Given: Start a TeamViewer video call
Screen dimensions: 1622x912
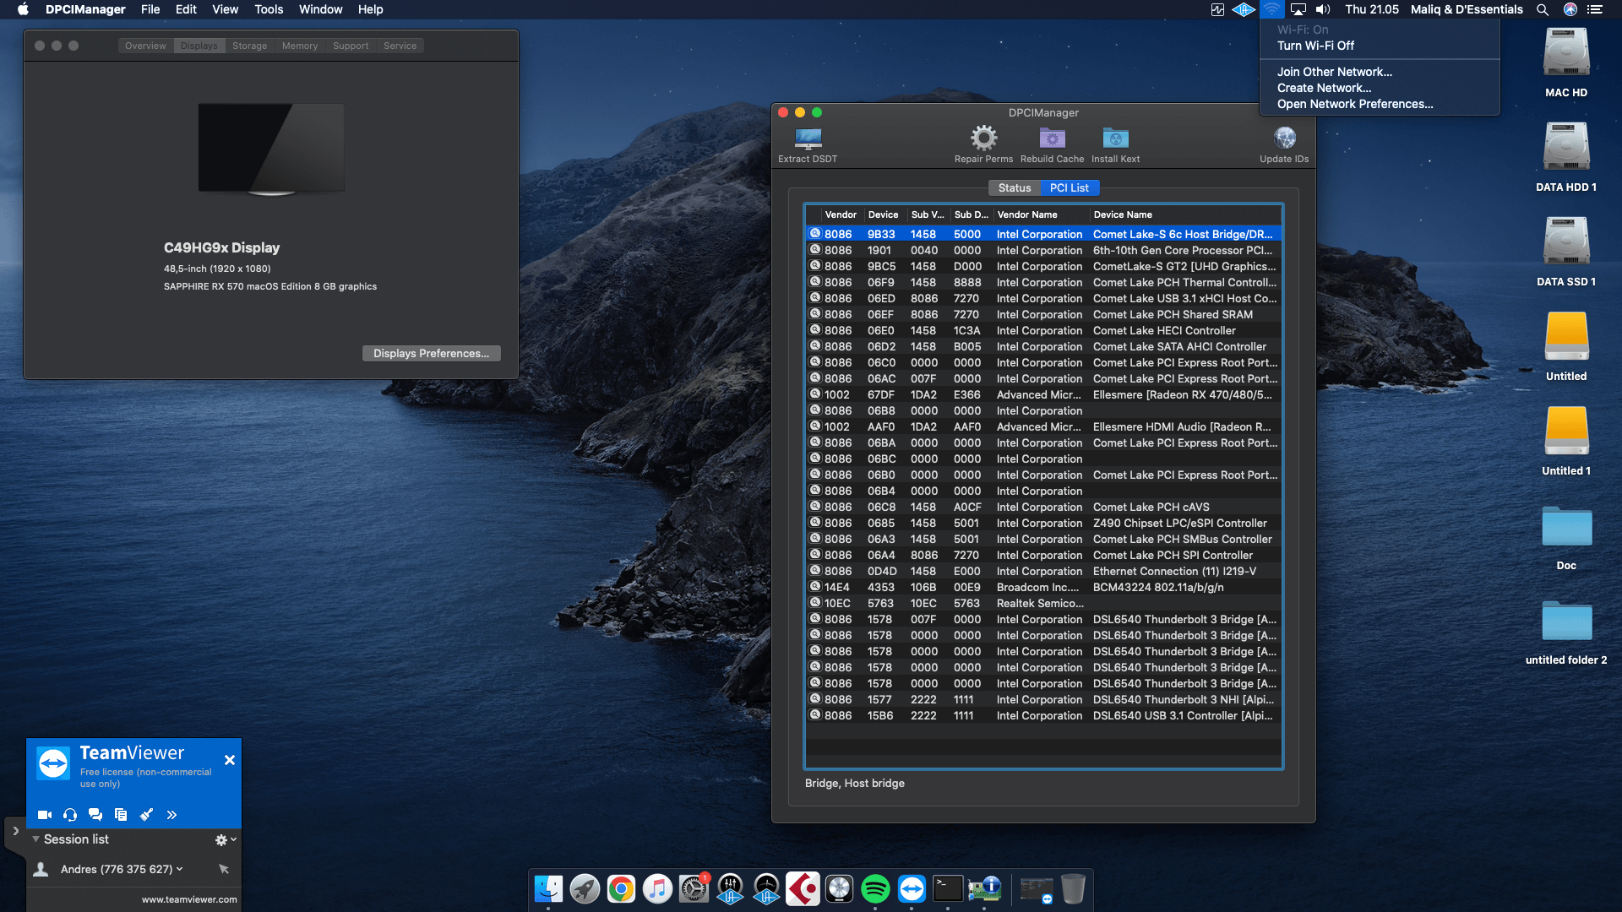Looking at the screenshot, I should [x=44, y=814].
